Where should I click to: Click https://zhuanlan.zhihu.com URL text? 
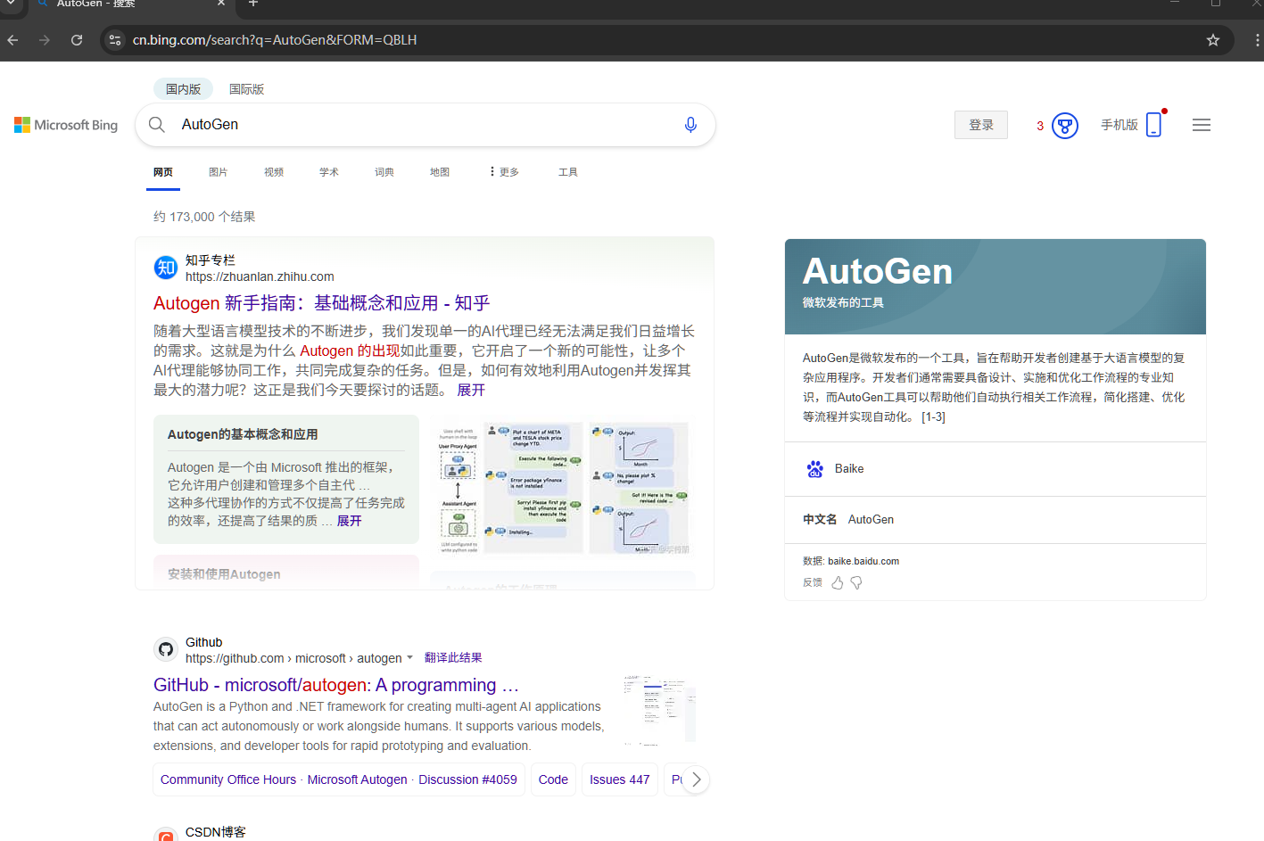pyautogui.click(x=260, y=276)
